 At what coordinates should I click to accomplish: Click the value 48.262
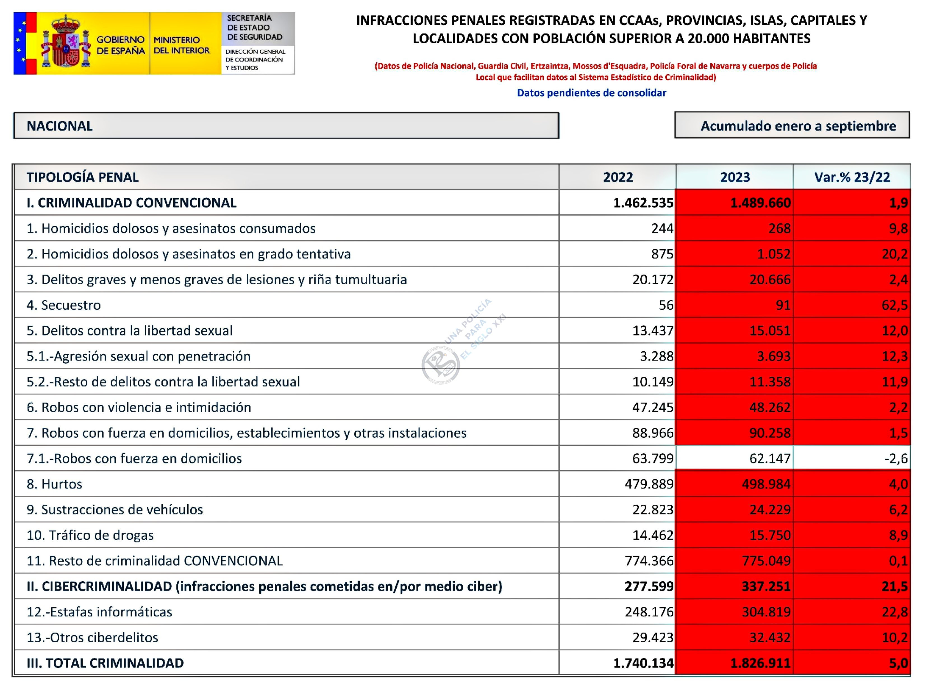(x=770, y=408)
